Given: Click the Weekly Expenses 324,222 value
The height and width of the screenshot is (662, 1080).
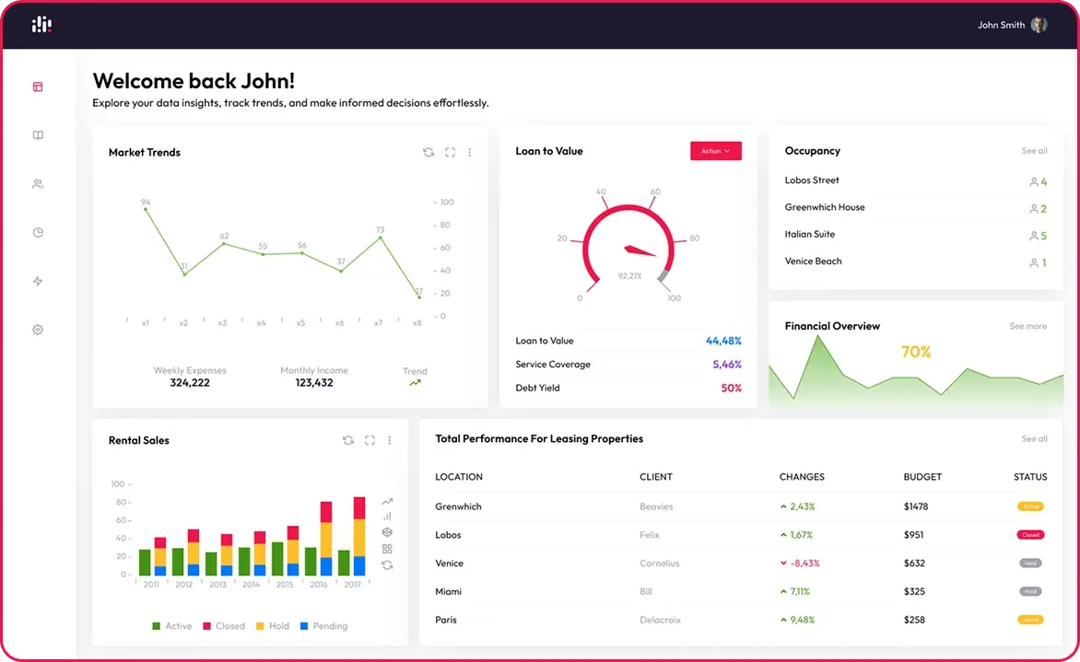Looking at the screenshot, I should click(x=190, y=383).
